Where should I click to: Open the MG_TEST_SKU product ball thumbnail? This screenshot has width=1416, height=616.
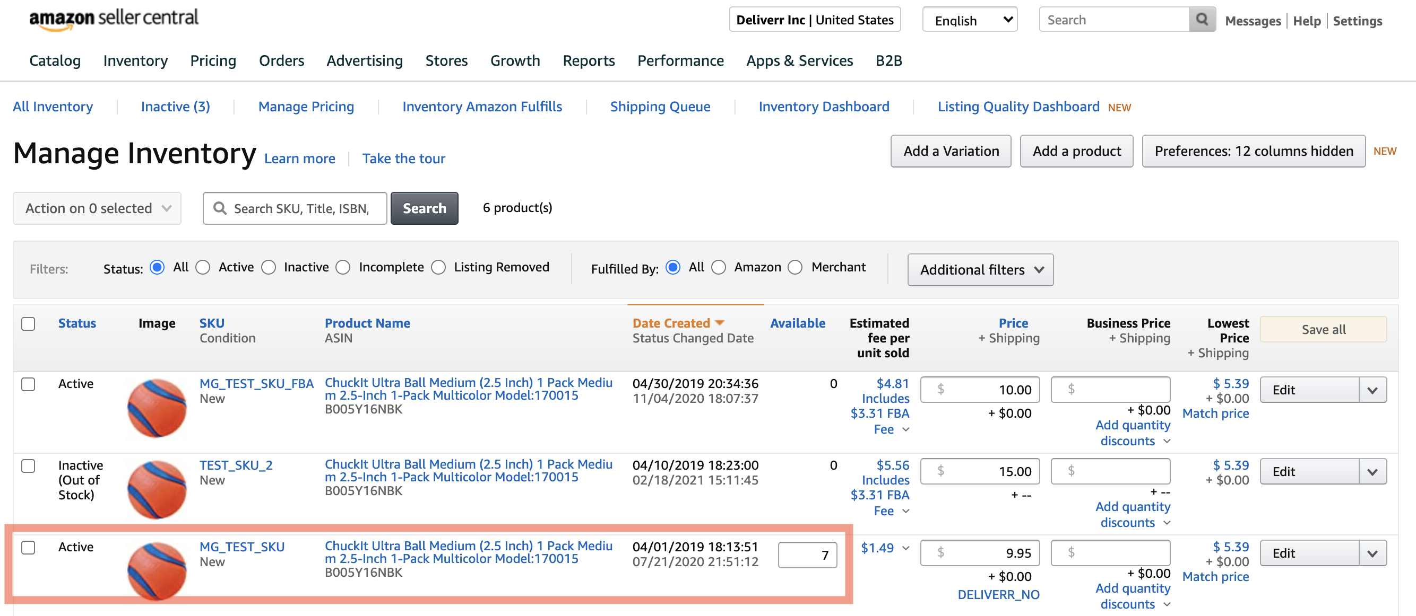pyautogui.click(x=157, y=571)
